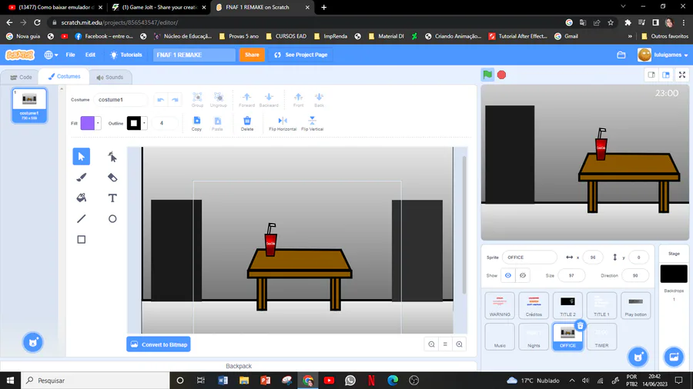Click the Choose a Sprite button
Image resolution: width=693 pixels, height=389 pixels.
coord(638,357)
